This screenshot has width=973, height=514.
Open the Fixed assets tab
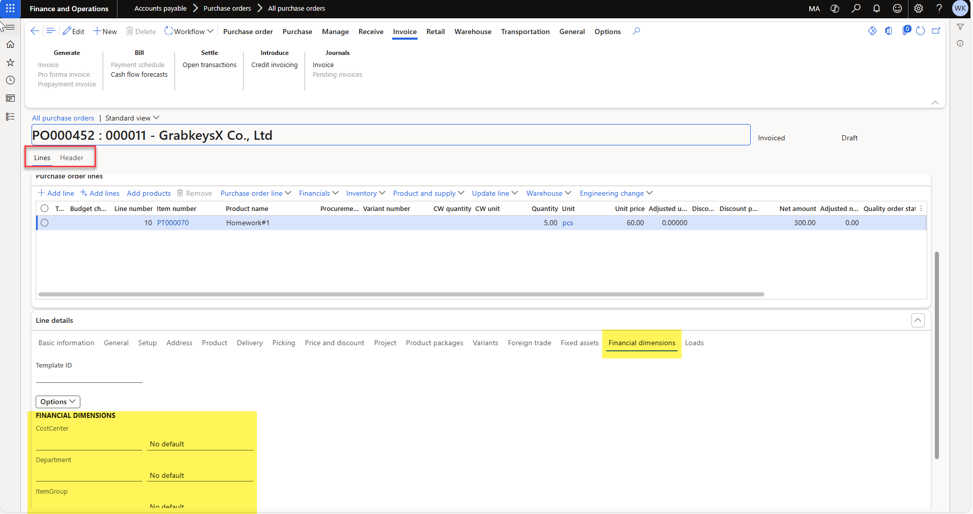pyautogui.click(x=580, y=343)
